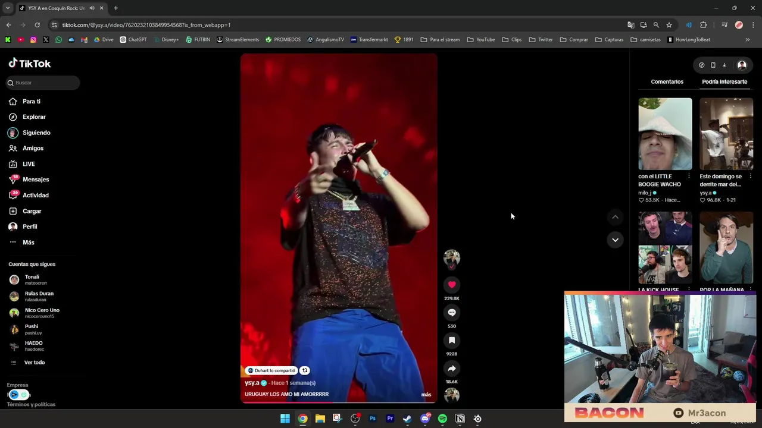762x428 pixels.
Task: Open Mensajes in the sidebar
Action: point(29,180)
